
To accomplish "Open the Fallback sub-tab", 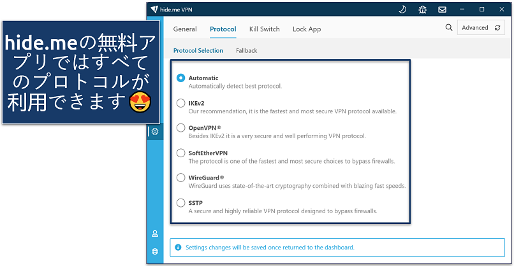I will click(246, 50).
